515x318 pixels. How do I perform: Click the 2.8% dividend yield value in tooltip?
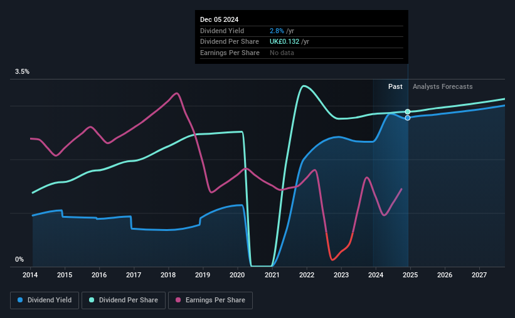click(x=277, y=31)
